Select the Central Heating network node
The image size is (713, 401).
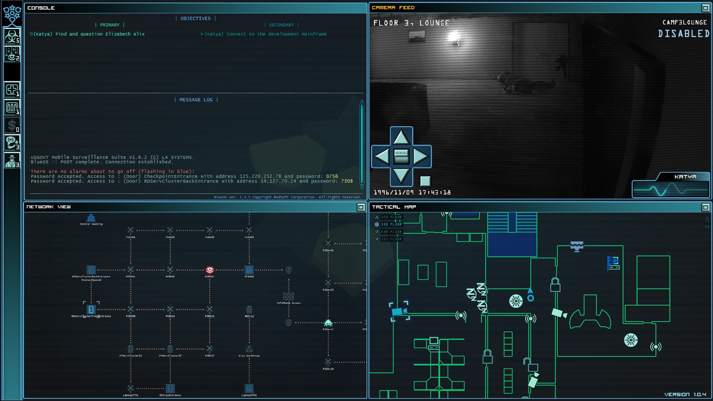[91, 219]
